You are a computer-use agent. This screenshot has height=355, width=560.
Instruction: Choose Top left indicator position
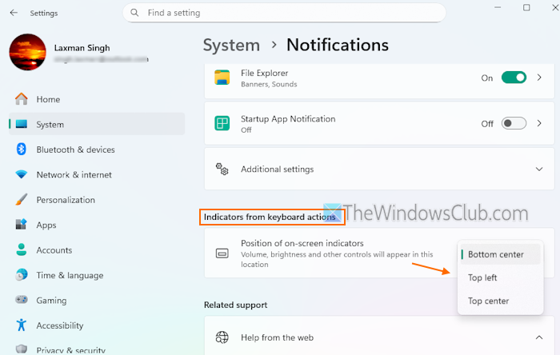click(500, 277)
